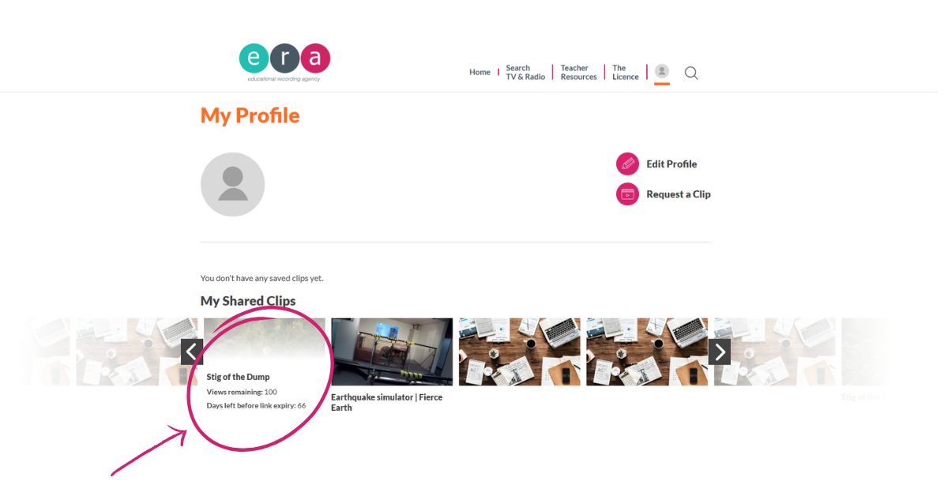
Task: Click the Edit Profile link
Action: tap(671, 164)
